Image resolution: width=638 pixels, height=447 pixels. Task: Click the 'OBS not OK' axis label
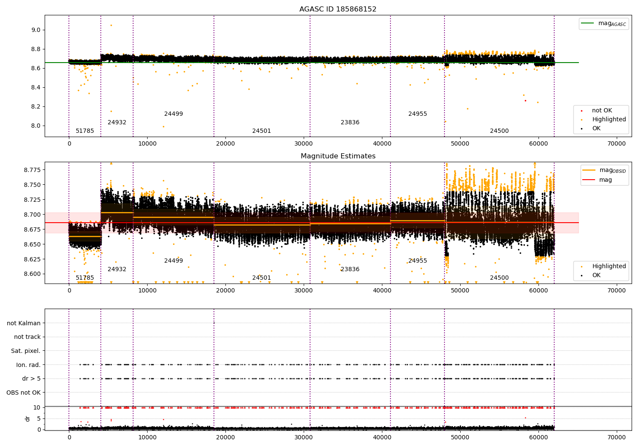tap(24, 393)
